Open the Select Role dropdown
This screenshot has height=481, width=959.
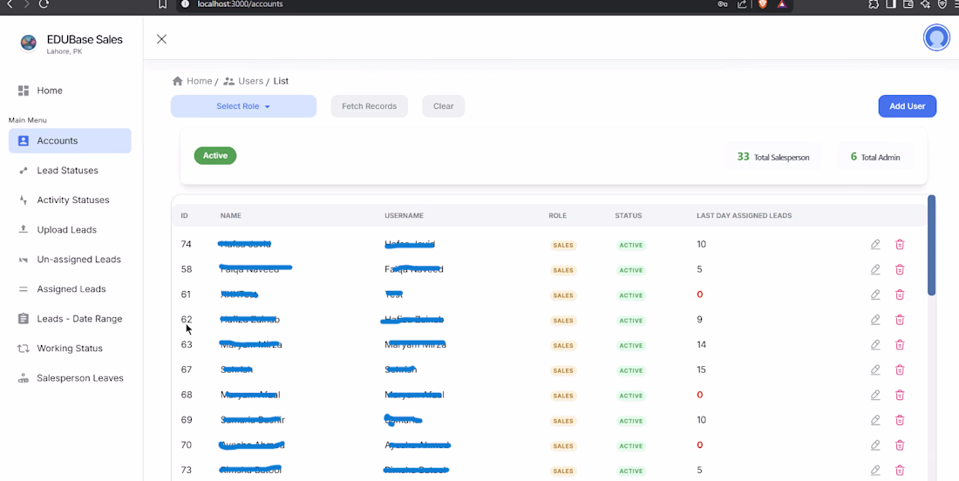click(243, 106)
